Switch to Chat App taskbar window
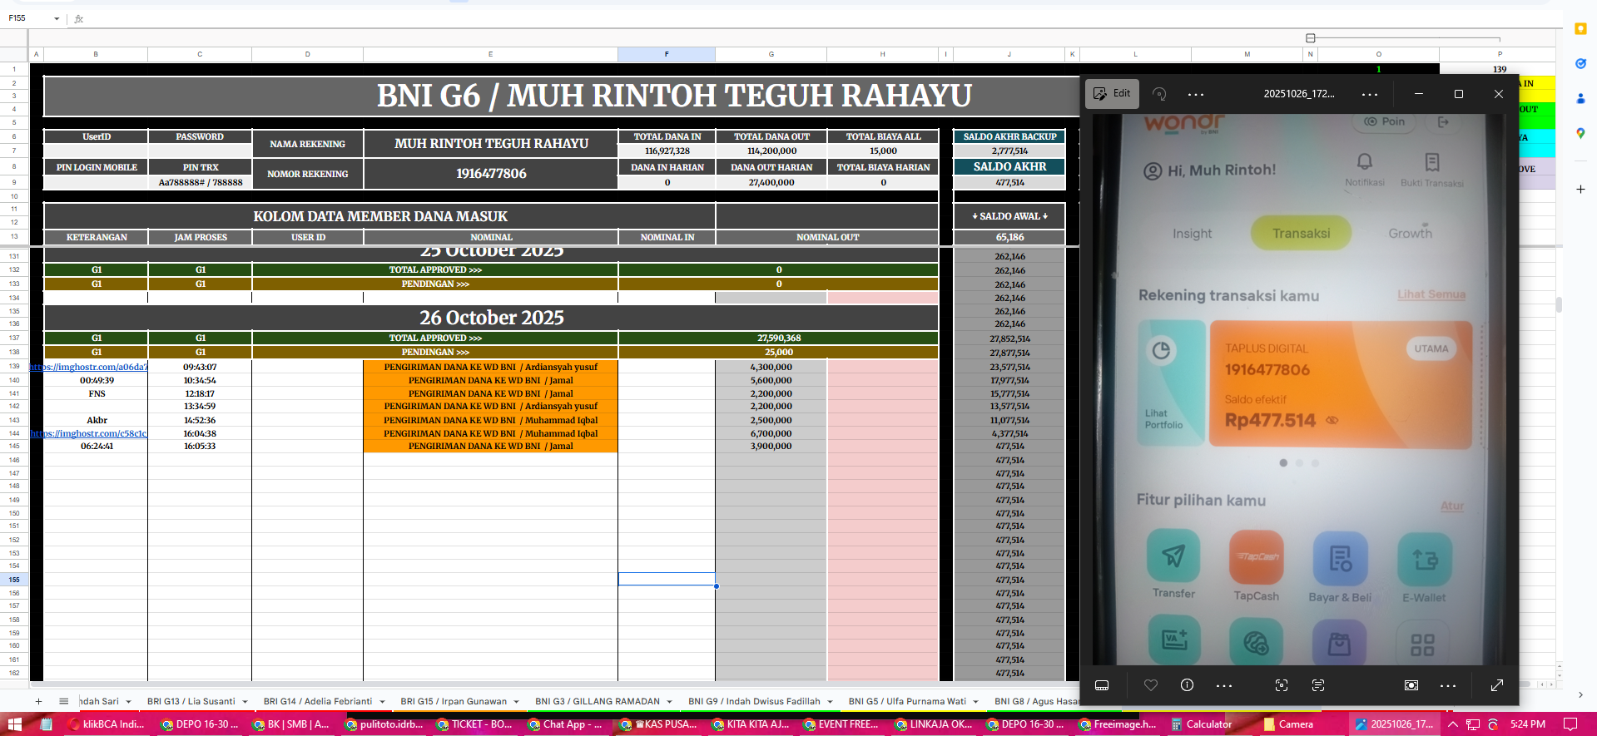Viewport: 1597px width, 736px height. tap(564, 724)
